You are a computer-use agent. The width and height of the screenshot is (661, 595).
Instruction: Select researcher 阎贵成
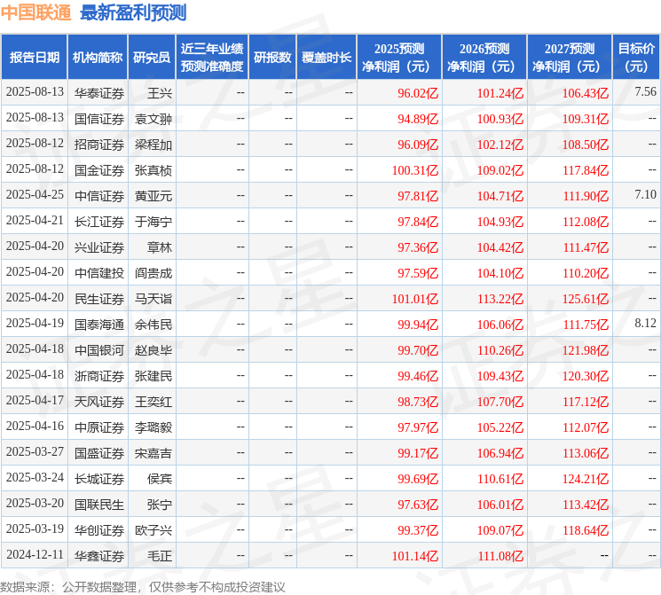tap(153, 273)
